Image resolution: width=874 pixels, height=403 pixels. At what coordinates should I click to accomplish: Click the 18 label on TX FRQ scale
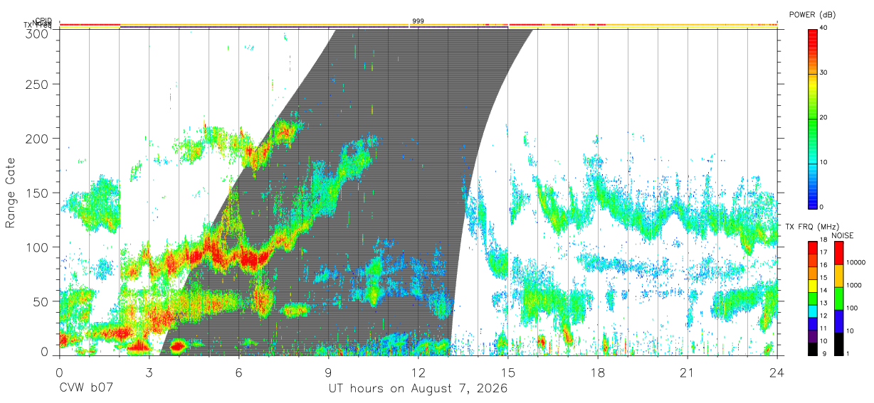[x=825, y=240]
